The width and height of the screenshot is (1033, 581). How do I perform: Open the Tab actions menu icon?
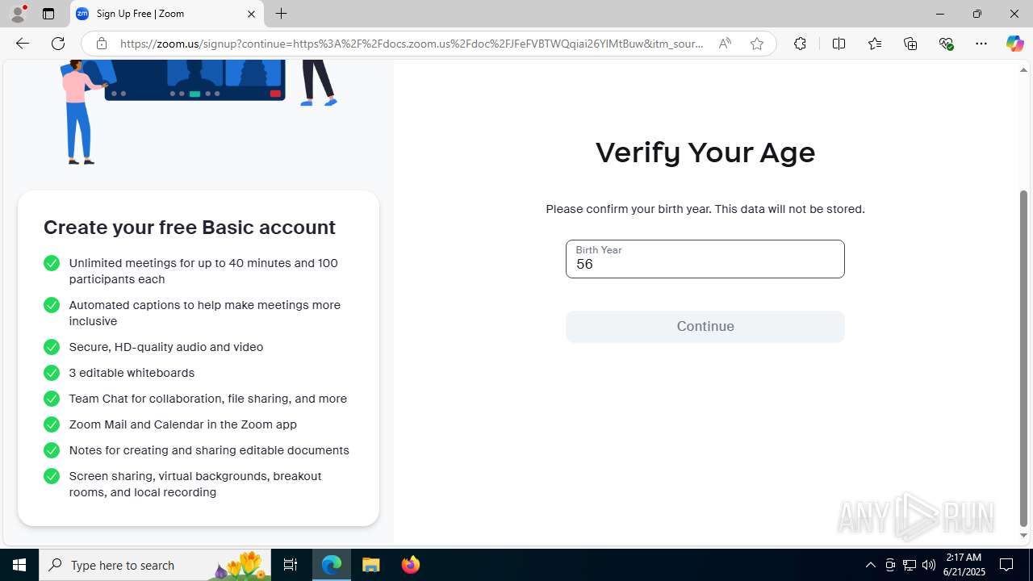tap(48, 14)
